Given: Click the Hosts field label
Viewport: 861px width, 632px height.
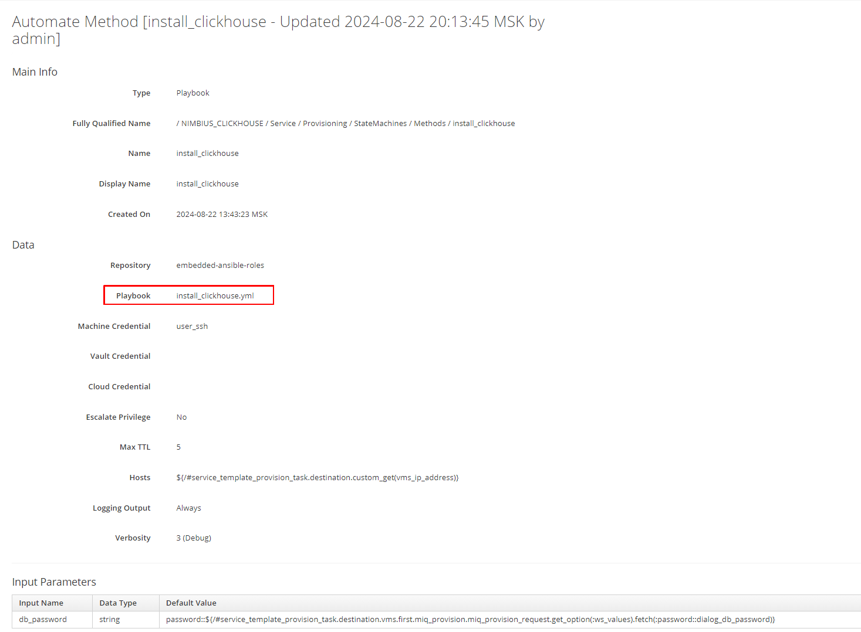Looking at the screenshot, I should (x=140, y=478).
